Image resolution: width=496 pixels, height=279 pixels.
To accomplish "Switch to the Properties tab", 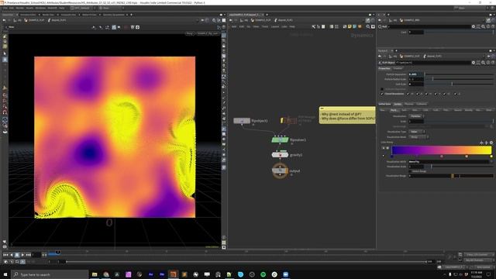I will (x=384, y=68).
